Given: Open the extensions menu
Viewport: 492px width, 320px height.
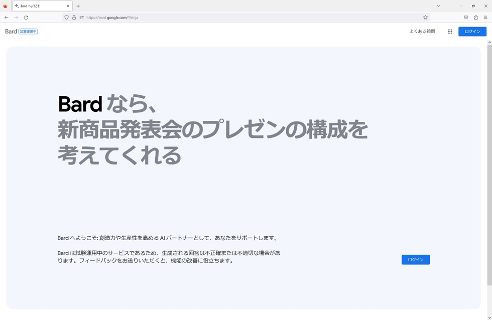Looking at the screenshot, I should pyautogui.click(x=476, y=18).
